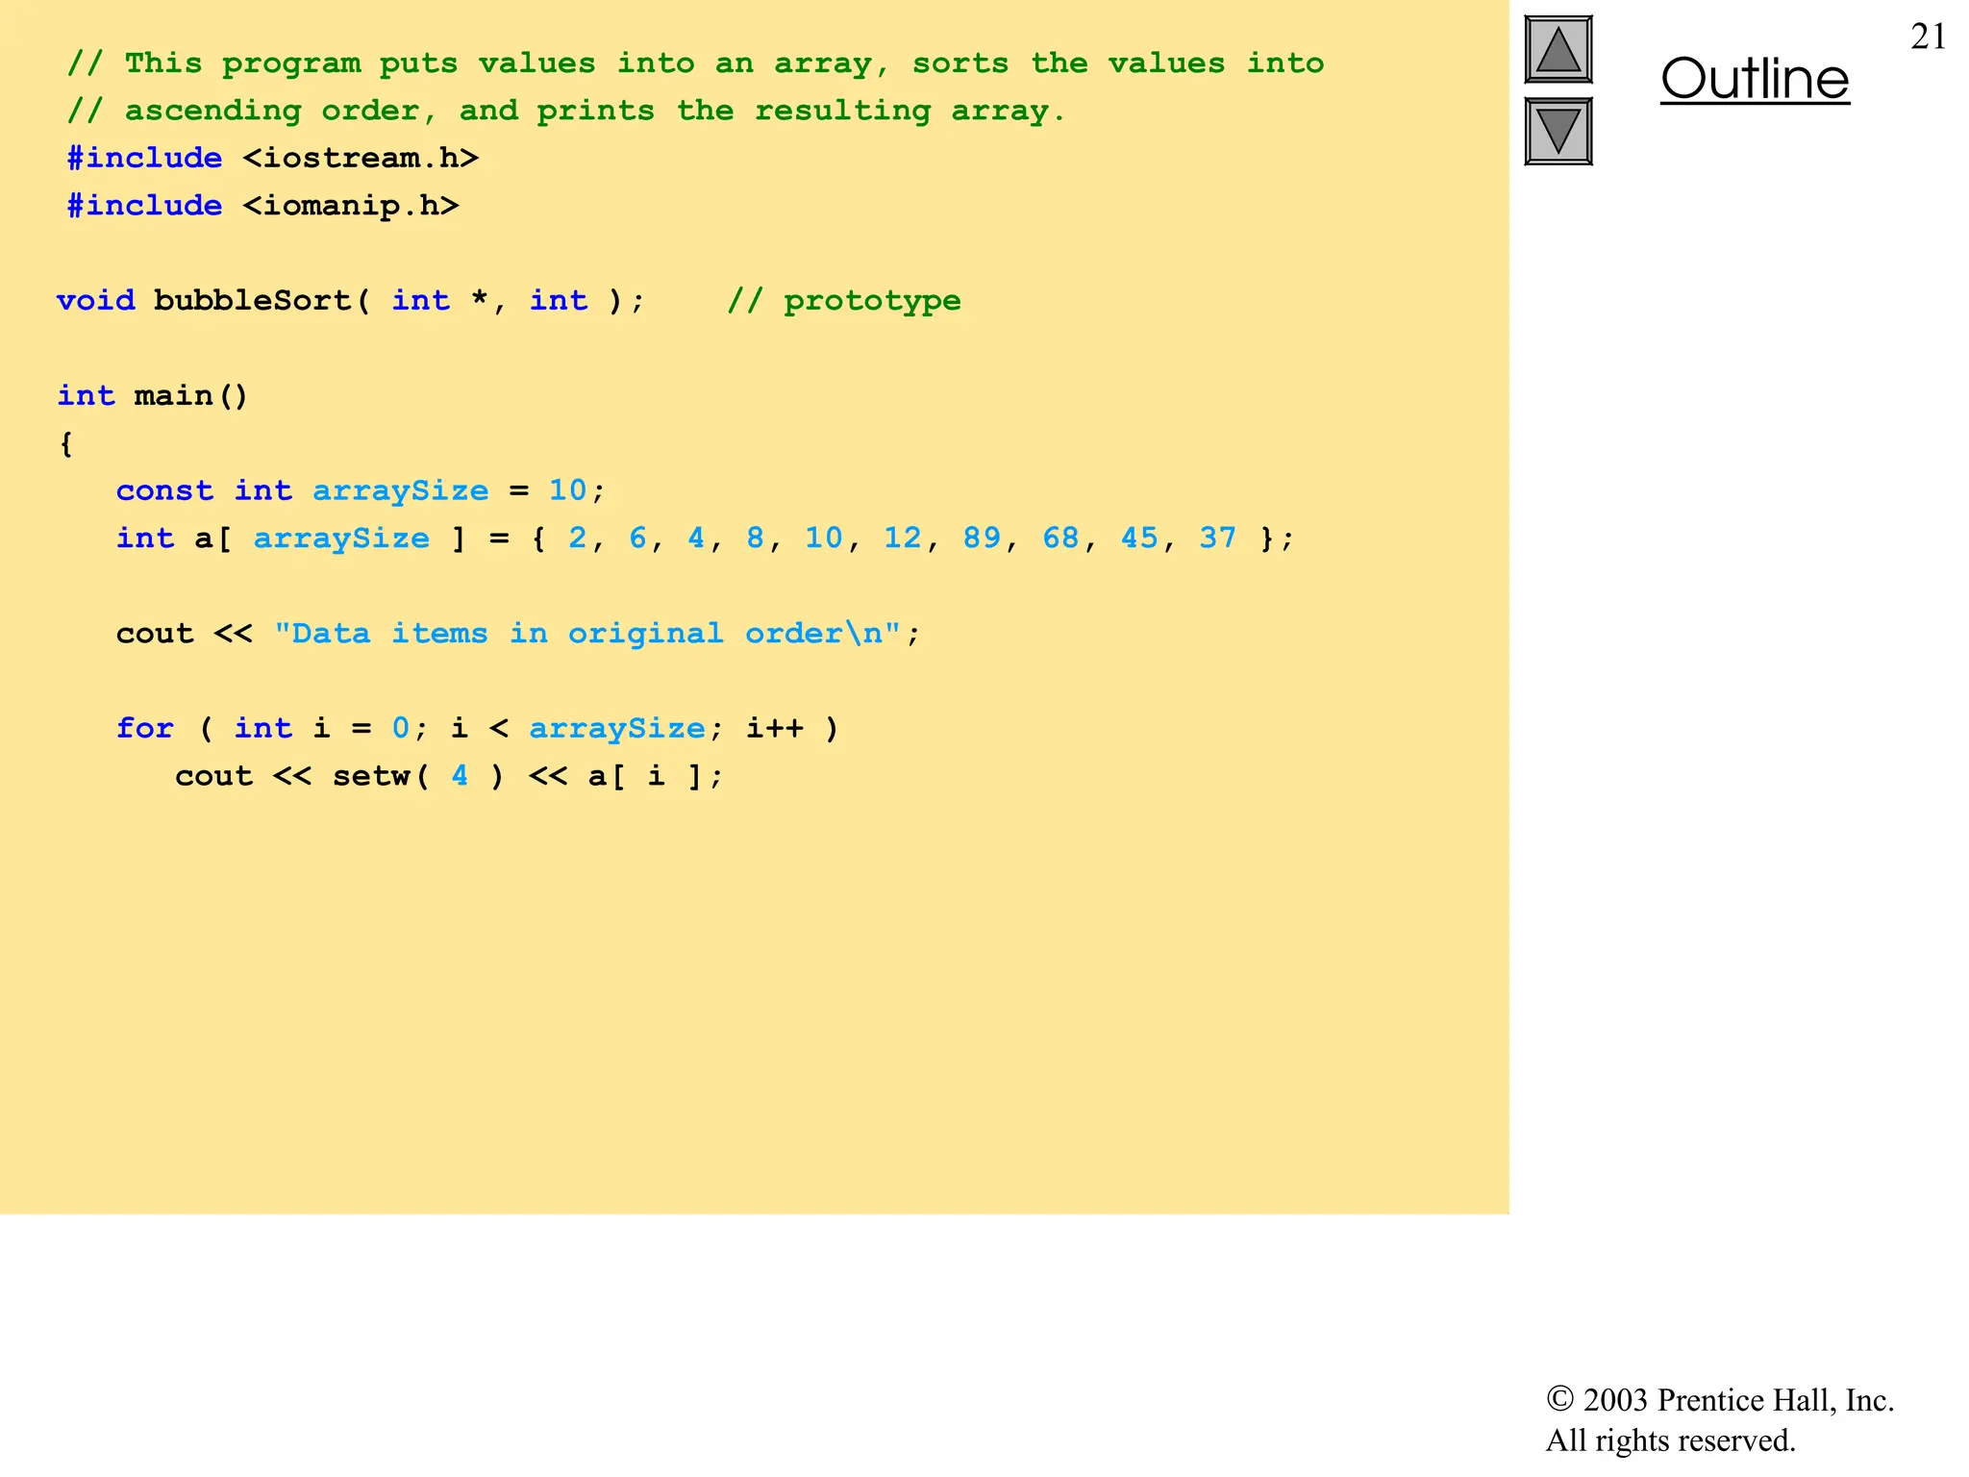The width and height of the screenshot is (1969, 1477).
Task: Click the array initializer line with 89, 68
Action: pyautogui.click(x=706, y=538)
